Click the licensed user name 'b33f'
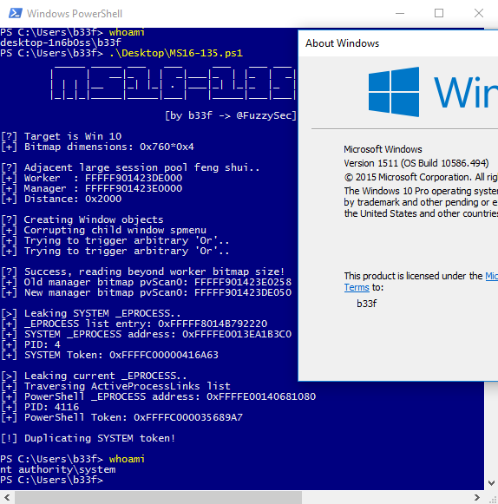The image size is (498, 504). tap(366, 304)
